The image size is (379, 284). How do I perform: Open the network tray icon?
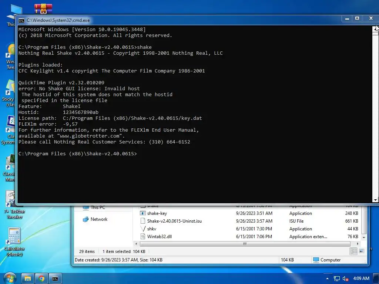[336, 278]
